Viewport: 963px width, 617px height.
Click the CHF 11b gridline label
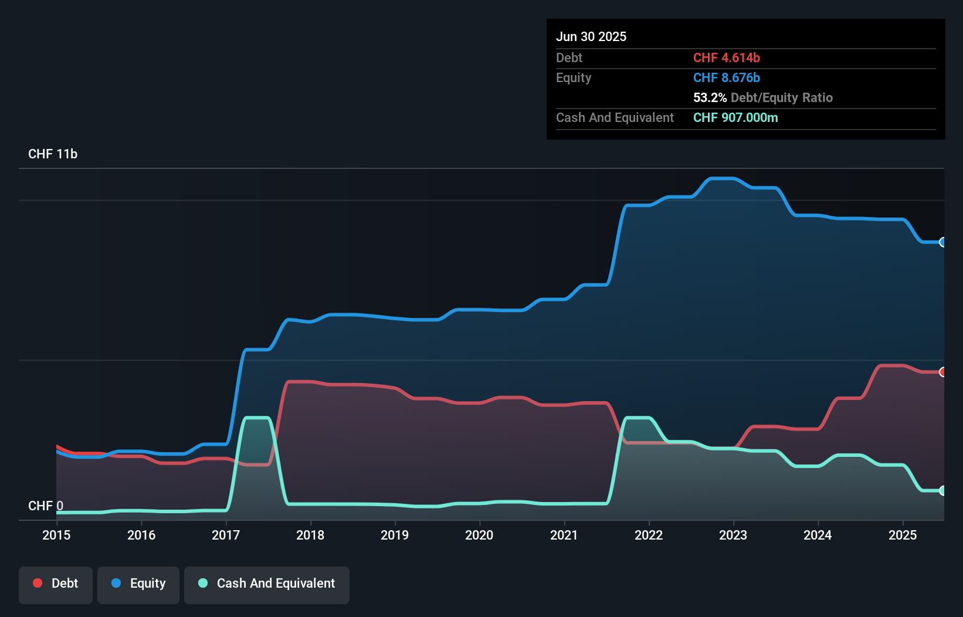53,154
